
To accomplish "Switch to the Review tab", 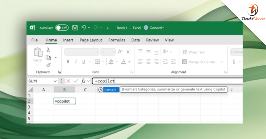I will point(153,40).
